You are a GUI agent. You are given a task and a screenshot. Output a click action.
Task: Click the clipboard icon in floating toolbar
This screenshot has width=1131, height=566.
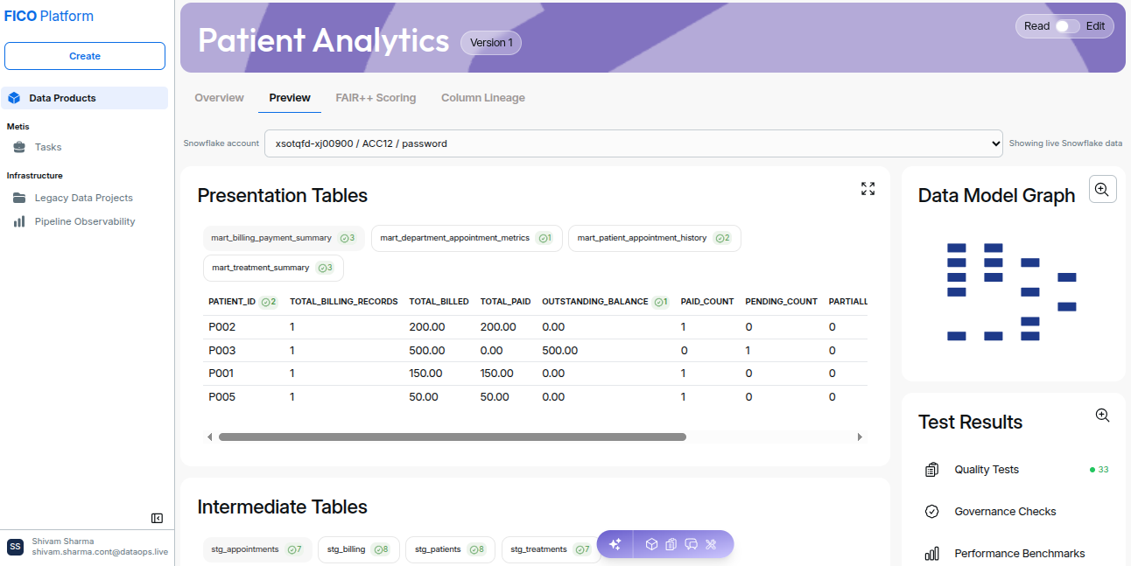pyautogui.click(x=671, y=544)
